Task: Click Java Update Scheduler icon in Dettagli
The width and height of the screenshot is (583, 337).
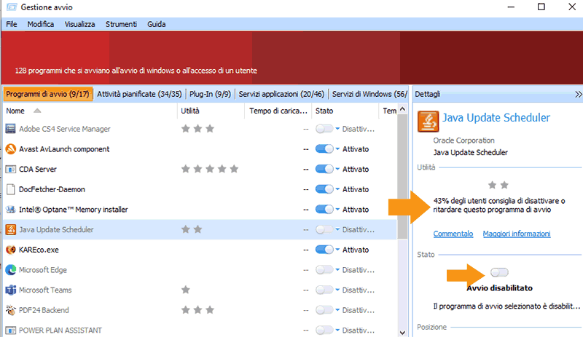Action: [428, 121]
